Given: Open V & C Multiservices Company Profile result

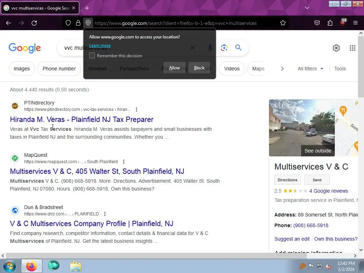Looking at the screenshot, I should 92,224.
